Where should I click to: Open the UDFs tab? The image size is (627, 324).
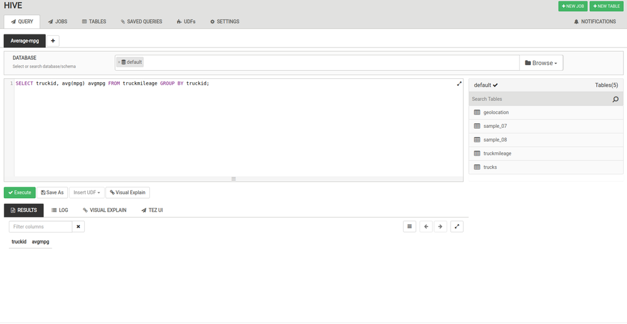(x=186, y=21)
